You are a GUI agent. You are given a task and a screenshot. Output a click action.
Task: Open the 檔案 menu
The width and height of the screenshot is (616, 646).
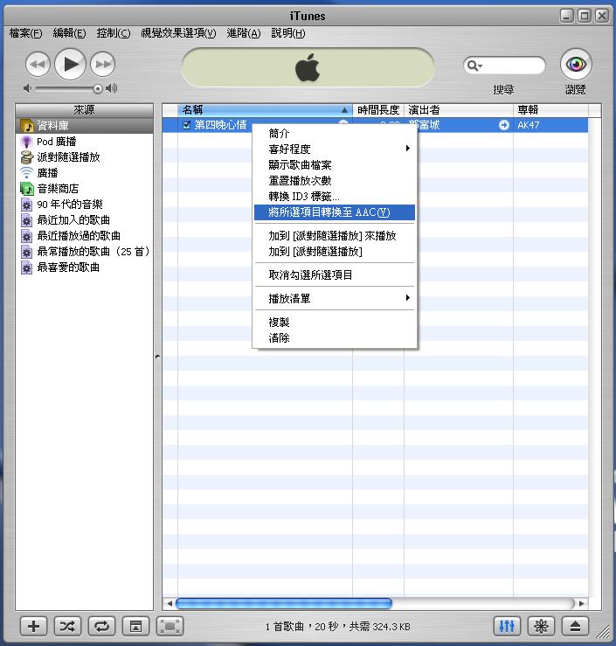coord(25,33)
